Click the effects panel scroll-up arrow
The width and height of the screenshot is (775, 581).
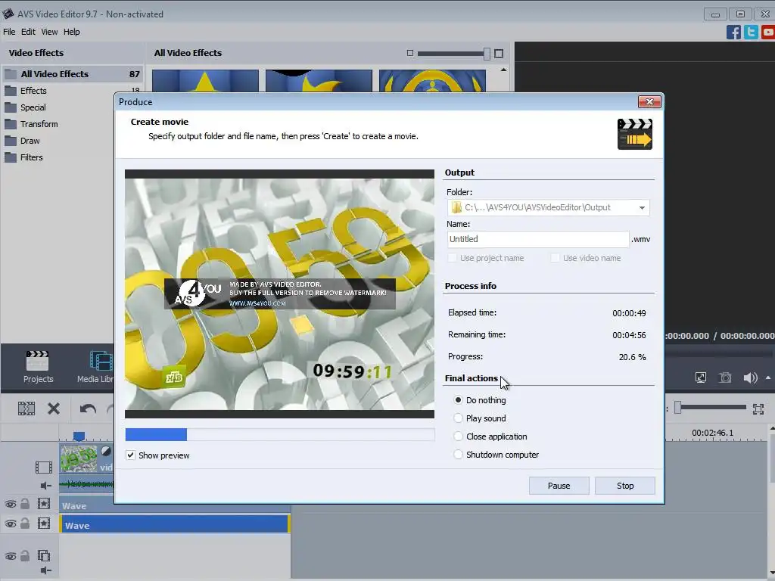pos(503,70)
